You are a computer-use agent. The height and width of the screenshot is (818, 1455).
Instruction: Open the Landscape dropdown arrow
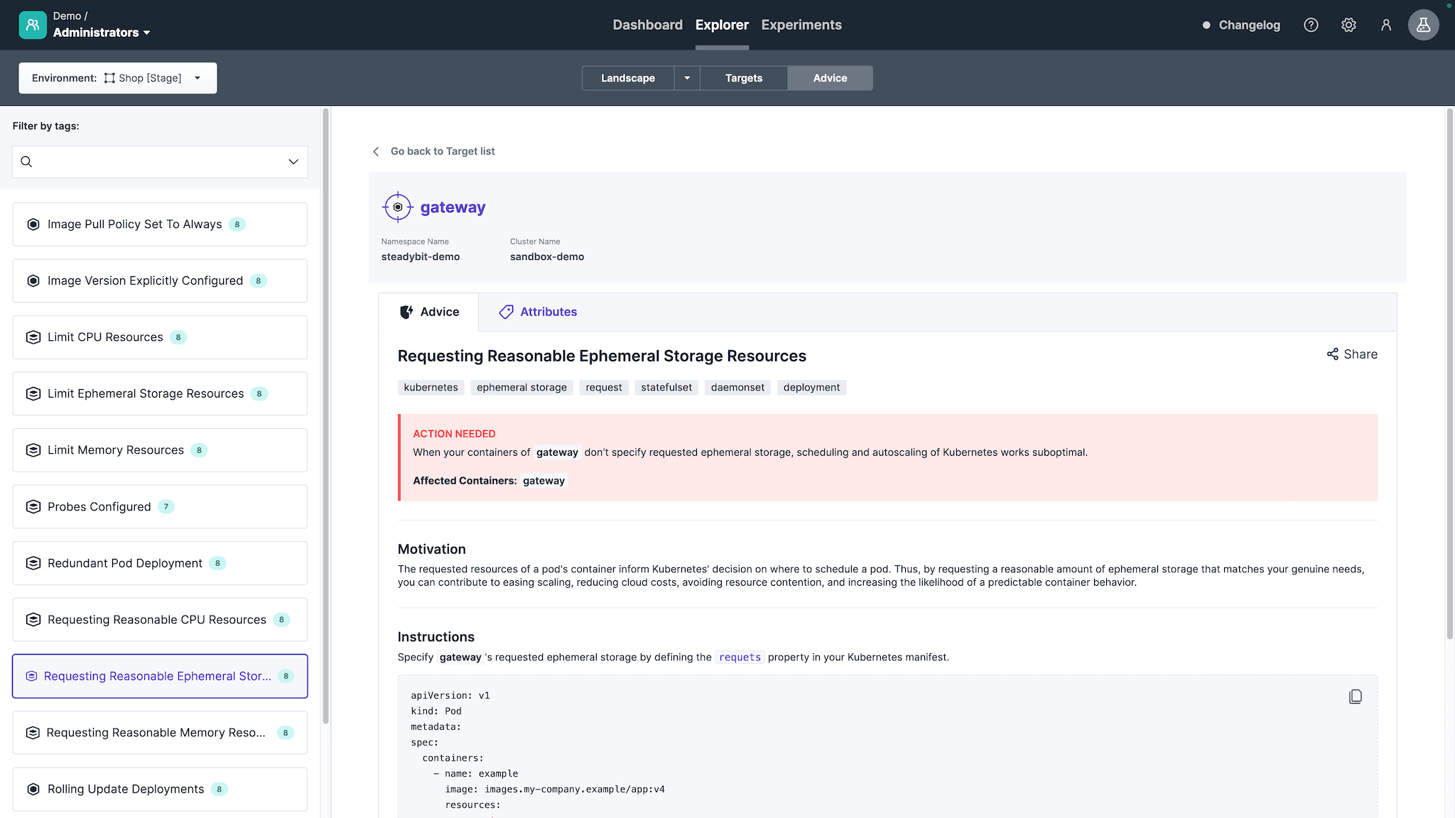tap(687, 78)
